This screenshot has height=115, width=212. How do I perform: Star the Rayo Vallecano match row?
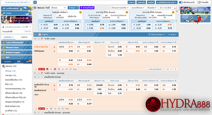click(x=36, y=69)
